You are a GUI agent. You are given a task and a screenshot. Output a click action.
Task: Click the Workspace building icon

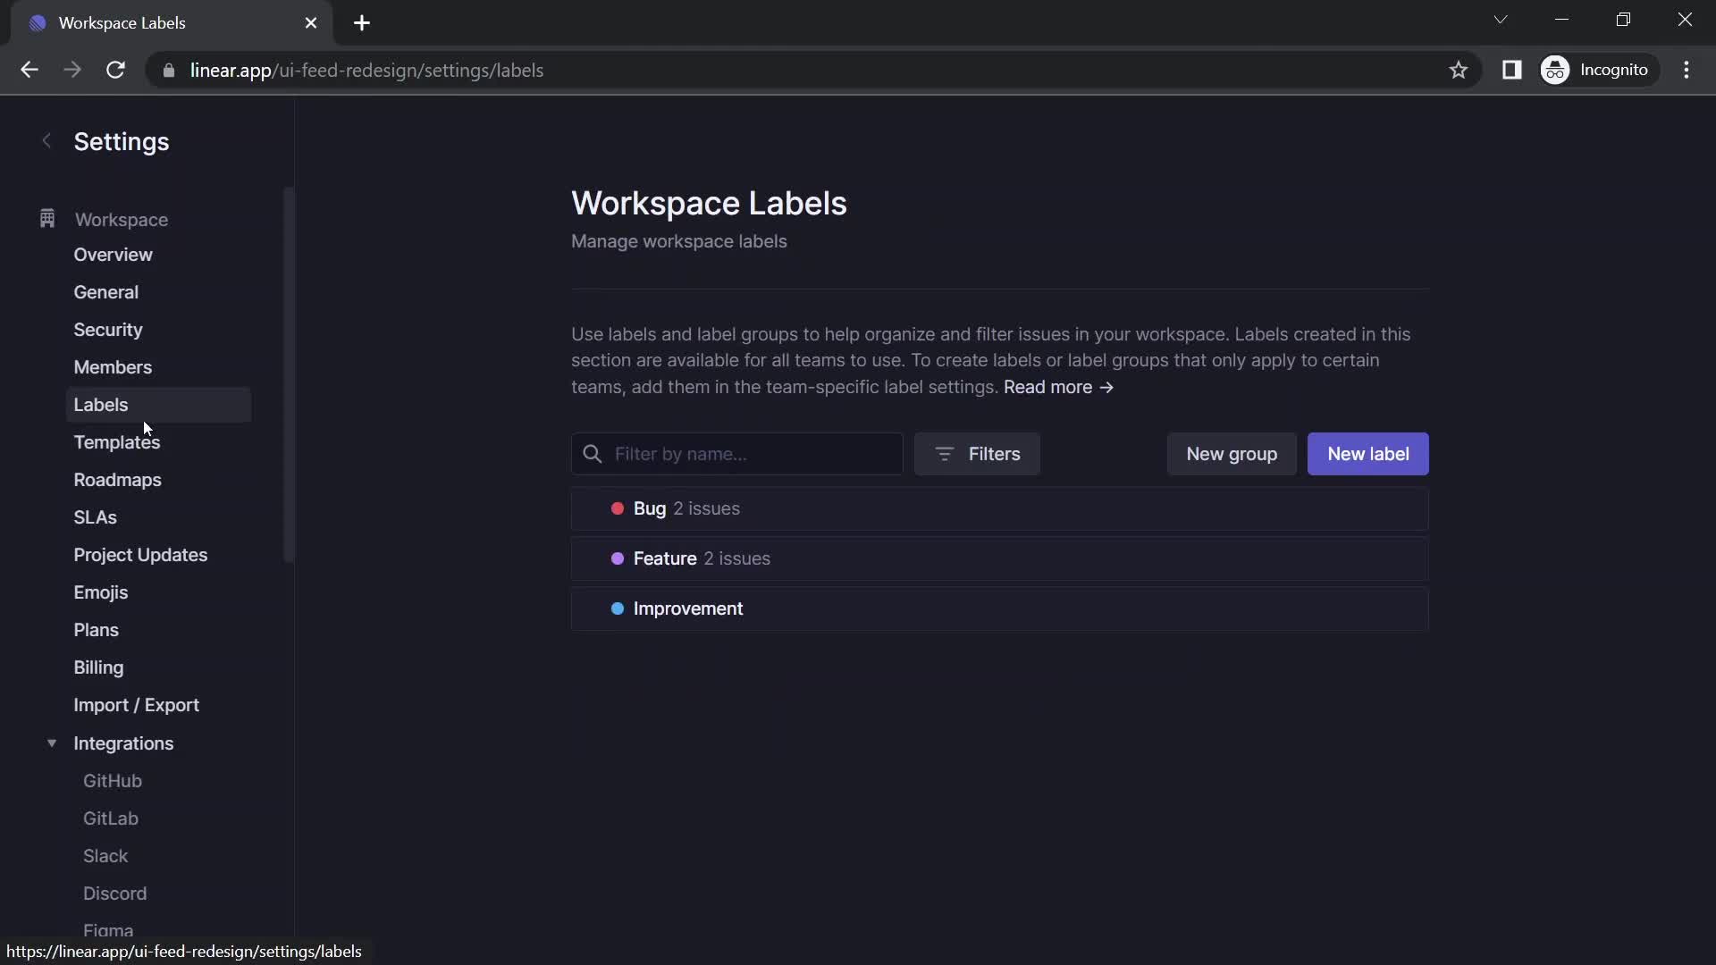tap(47, 219)
